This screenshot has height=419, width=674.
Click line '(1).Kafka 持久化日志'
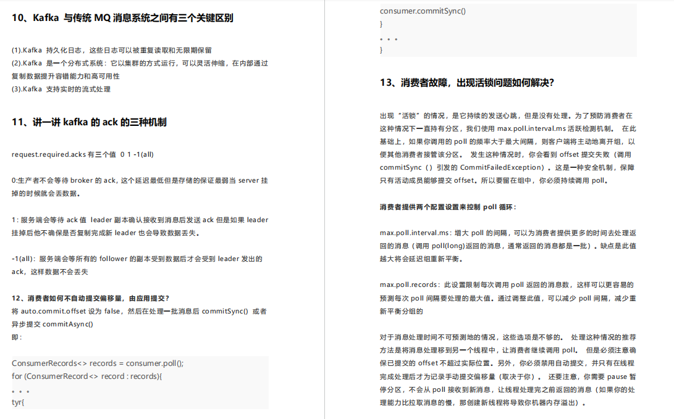click(x=111, y=50)
